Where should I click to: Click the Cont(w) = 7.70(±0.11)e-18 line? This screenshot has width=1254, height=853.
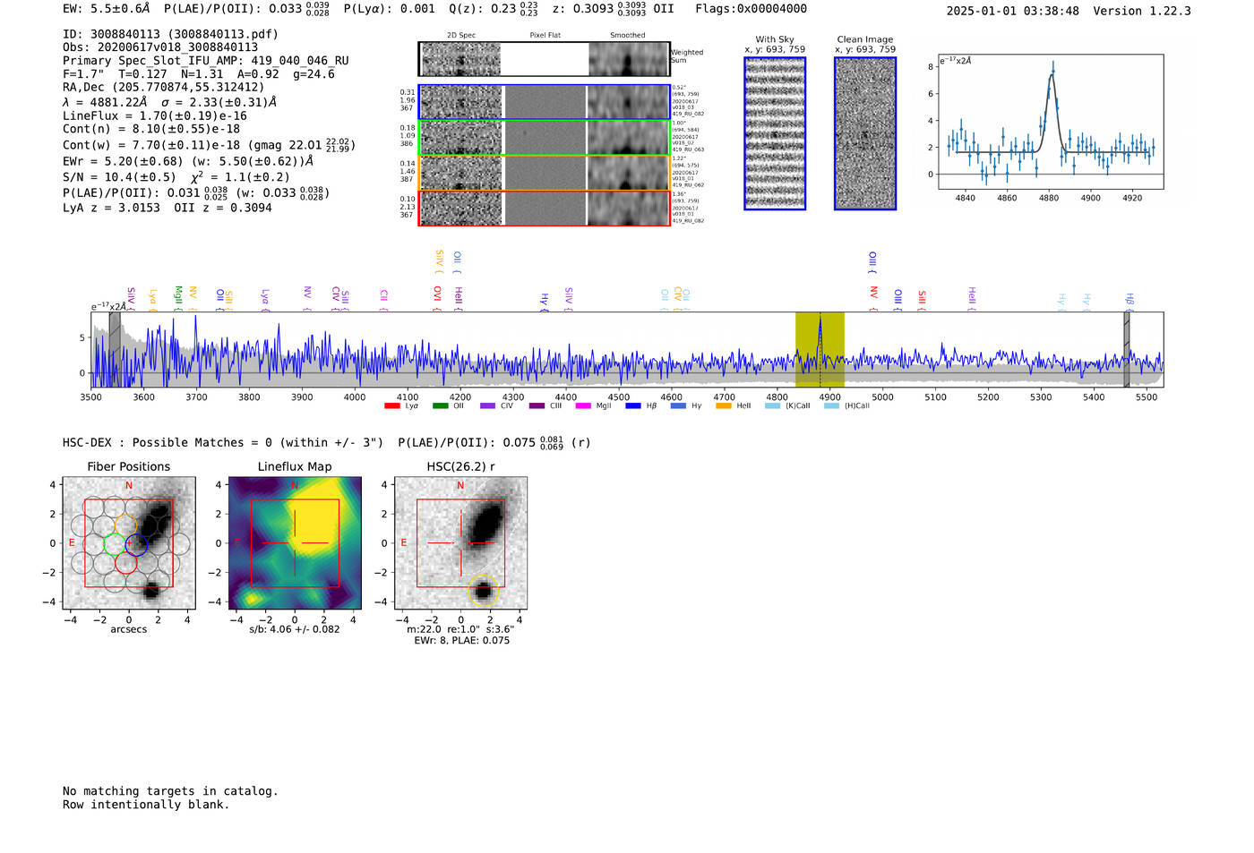click(209, 145)
